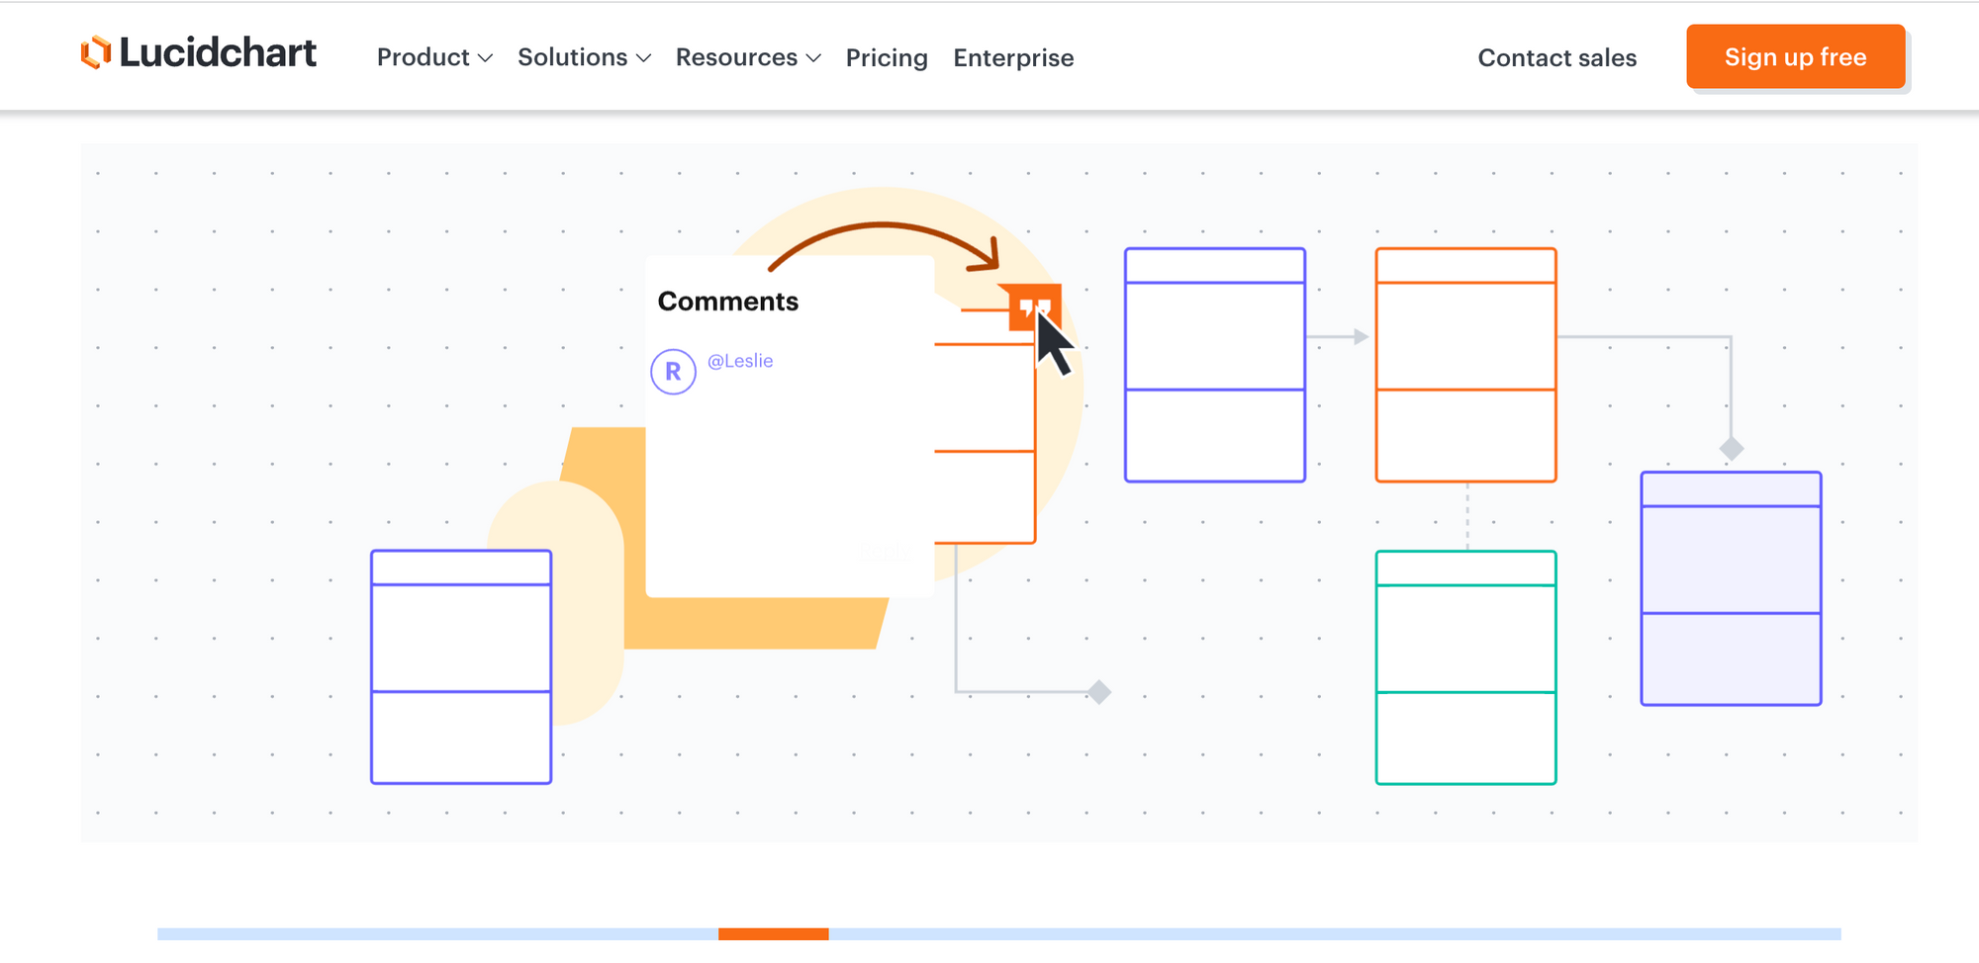The image size is (1979, 963).
Task: Select the lavender filled diagram box
Action: pos(1731,588)
